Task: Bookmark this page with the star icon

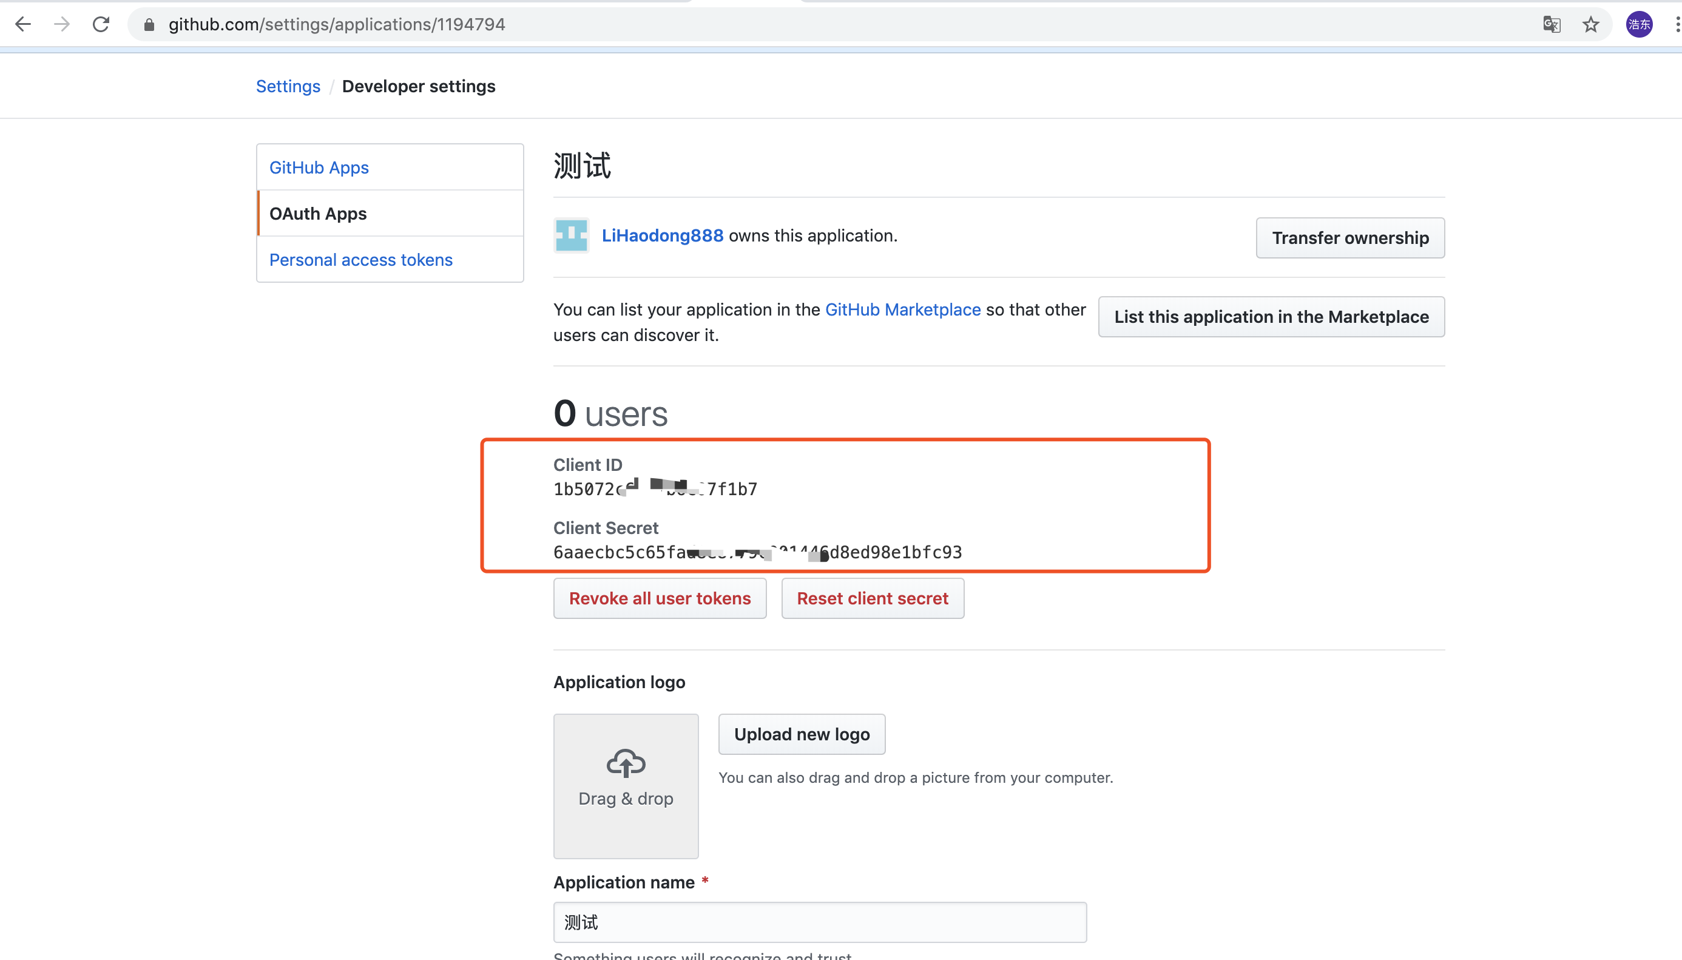Action: (1590, 24)
